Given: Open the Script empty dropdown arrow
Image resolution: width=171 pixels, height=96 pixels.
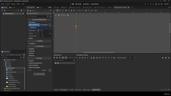Looking at the screenshot, I should click(x=50, y=70).
